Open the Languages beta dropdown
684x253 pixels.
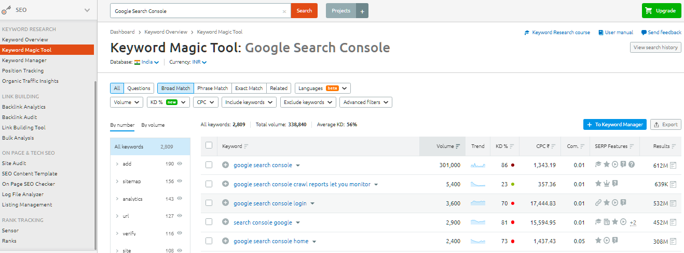coord(323,88)
